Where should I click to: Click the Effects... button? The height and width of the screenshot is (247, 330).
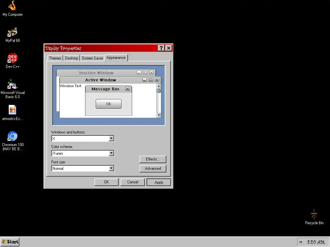coord(153,159)
